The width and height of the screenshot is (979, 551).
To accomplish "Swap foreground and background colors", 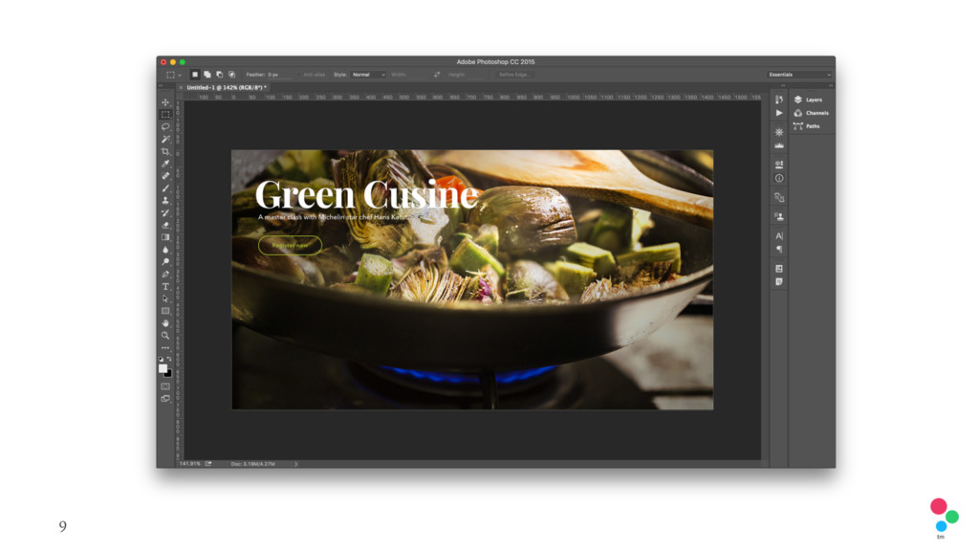I will (x=169, y=360).
